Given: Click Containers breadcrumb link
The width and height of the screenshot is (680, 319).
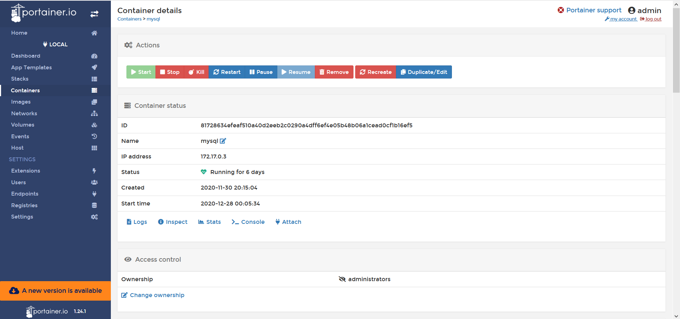Looking at the screenshot, I should point(129,19).
